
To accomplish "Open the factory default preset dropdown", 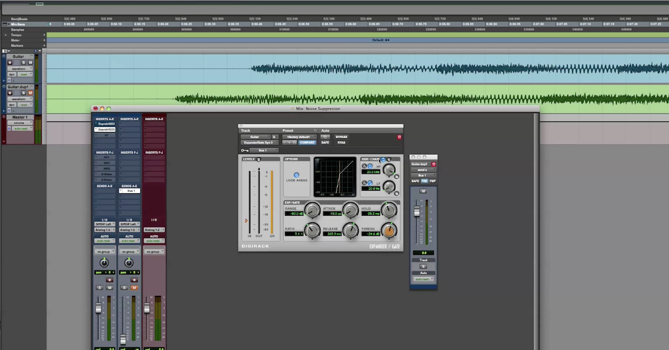I will (x=299, y=137).
